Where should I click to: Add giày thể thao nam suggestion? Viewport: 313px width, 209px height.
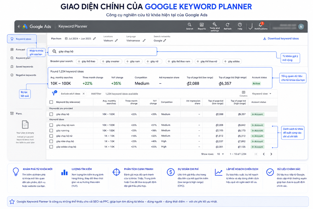point(179,61)
